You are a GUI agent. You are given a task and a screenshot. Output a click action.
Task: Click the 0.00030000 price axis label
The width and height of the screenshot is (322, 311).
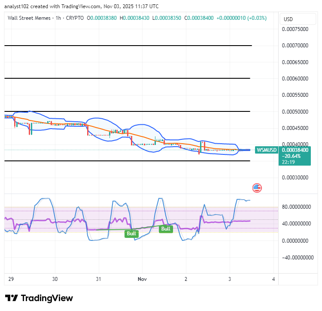(x=295, y=178)
